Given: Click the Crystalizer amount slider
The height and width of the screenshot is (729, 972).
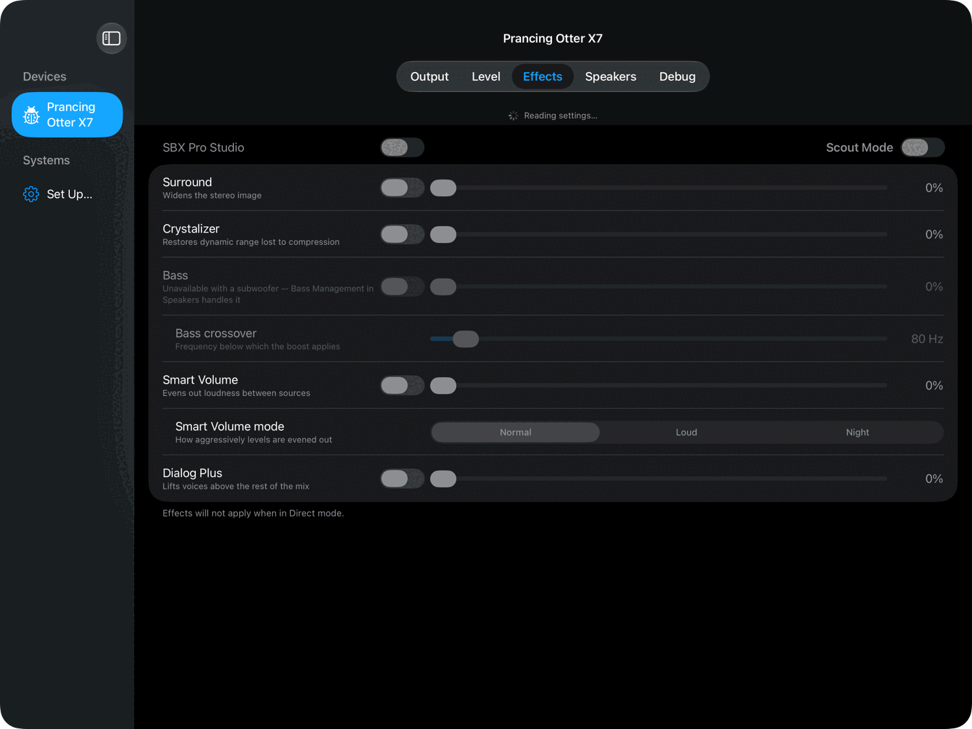Looking at the screenshot, I should tap(658, 235).
